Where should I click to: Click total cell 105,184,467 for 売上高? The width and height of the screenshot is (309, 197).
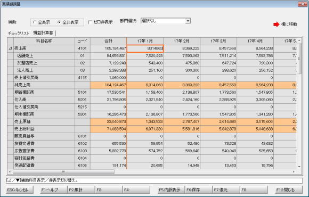point(108,48)
